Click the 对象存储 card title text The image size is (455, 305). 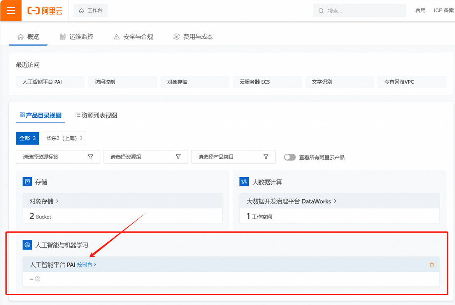(42, 201)
